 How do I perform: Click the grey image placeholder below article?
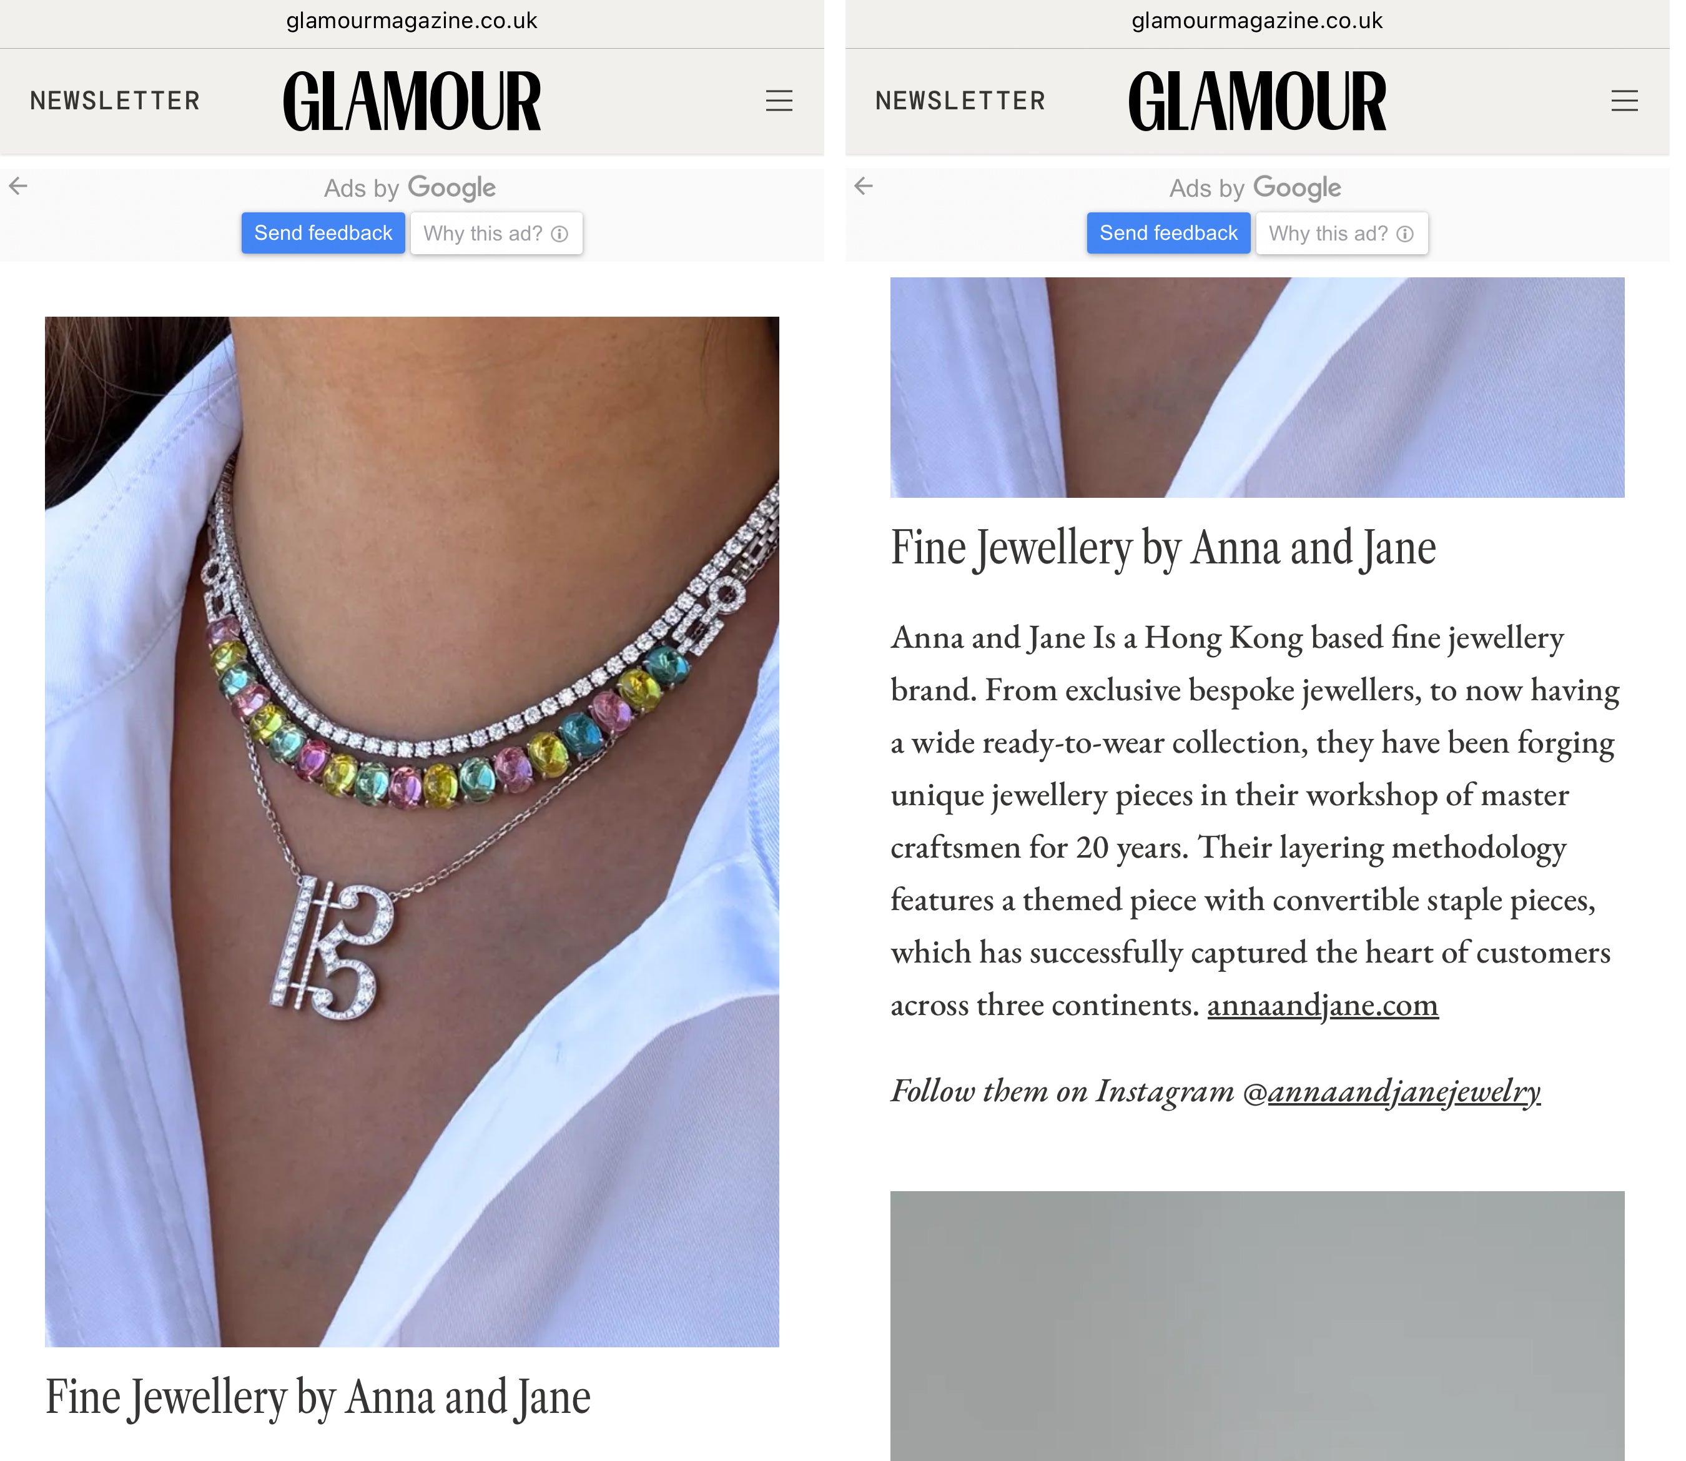click(x=1256, y=1325)
